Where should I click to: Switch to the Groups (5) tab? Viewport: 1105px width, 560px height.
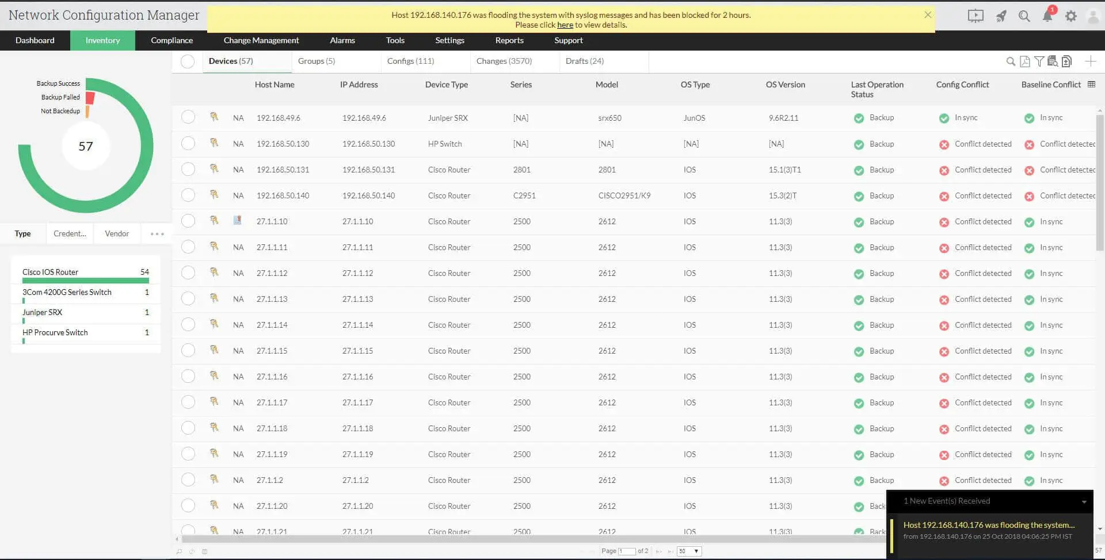pyautogui.click(x=317, y=61)
